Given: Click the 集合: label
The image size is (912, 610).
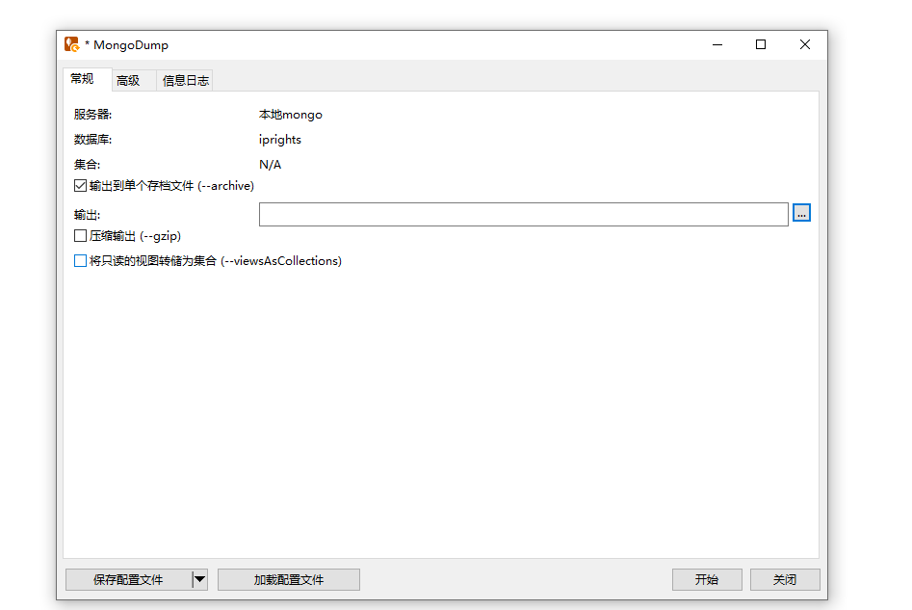Looking at the screenshot, I should coord(87,165).
